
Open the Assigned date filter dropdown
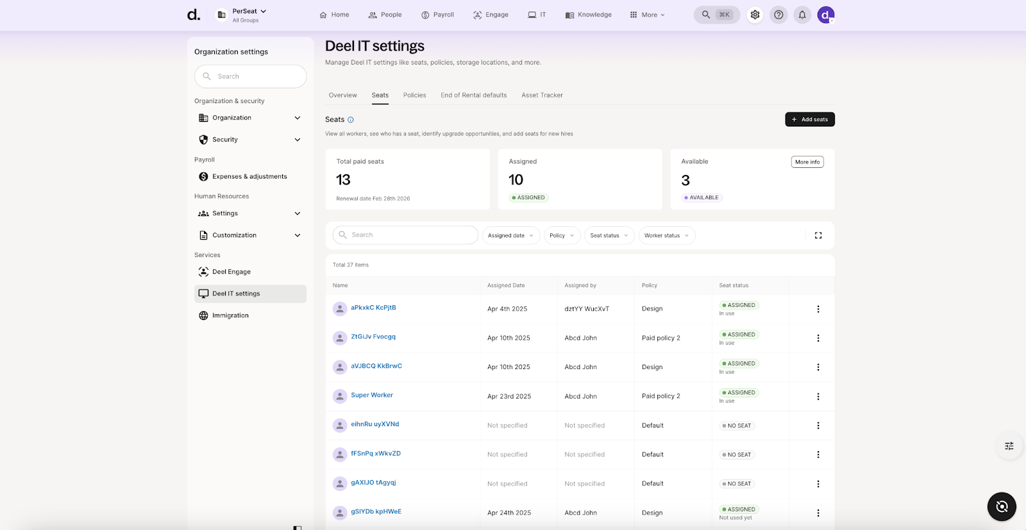coord(511,235)
